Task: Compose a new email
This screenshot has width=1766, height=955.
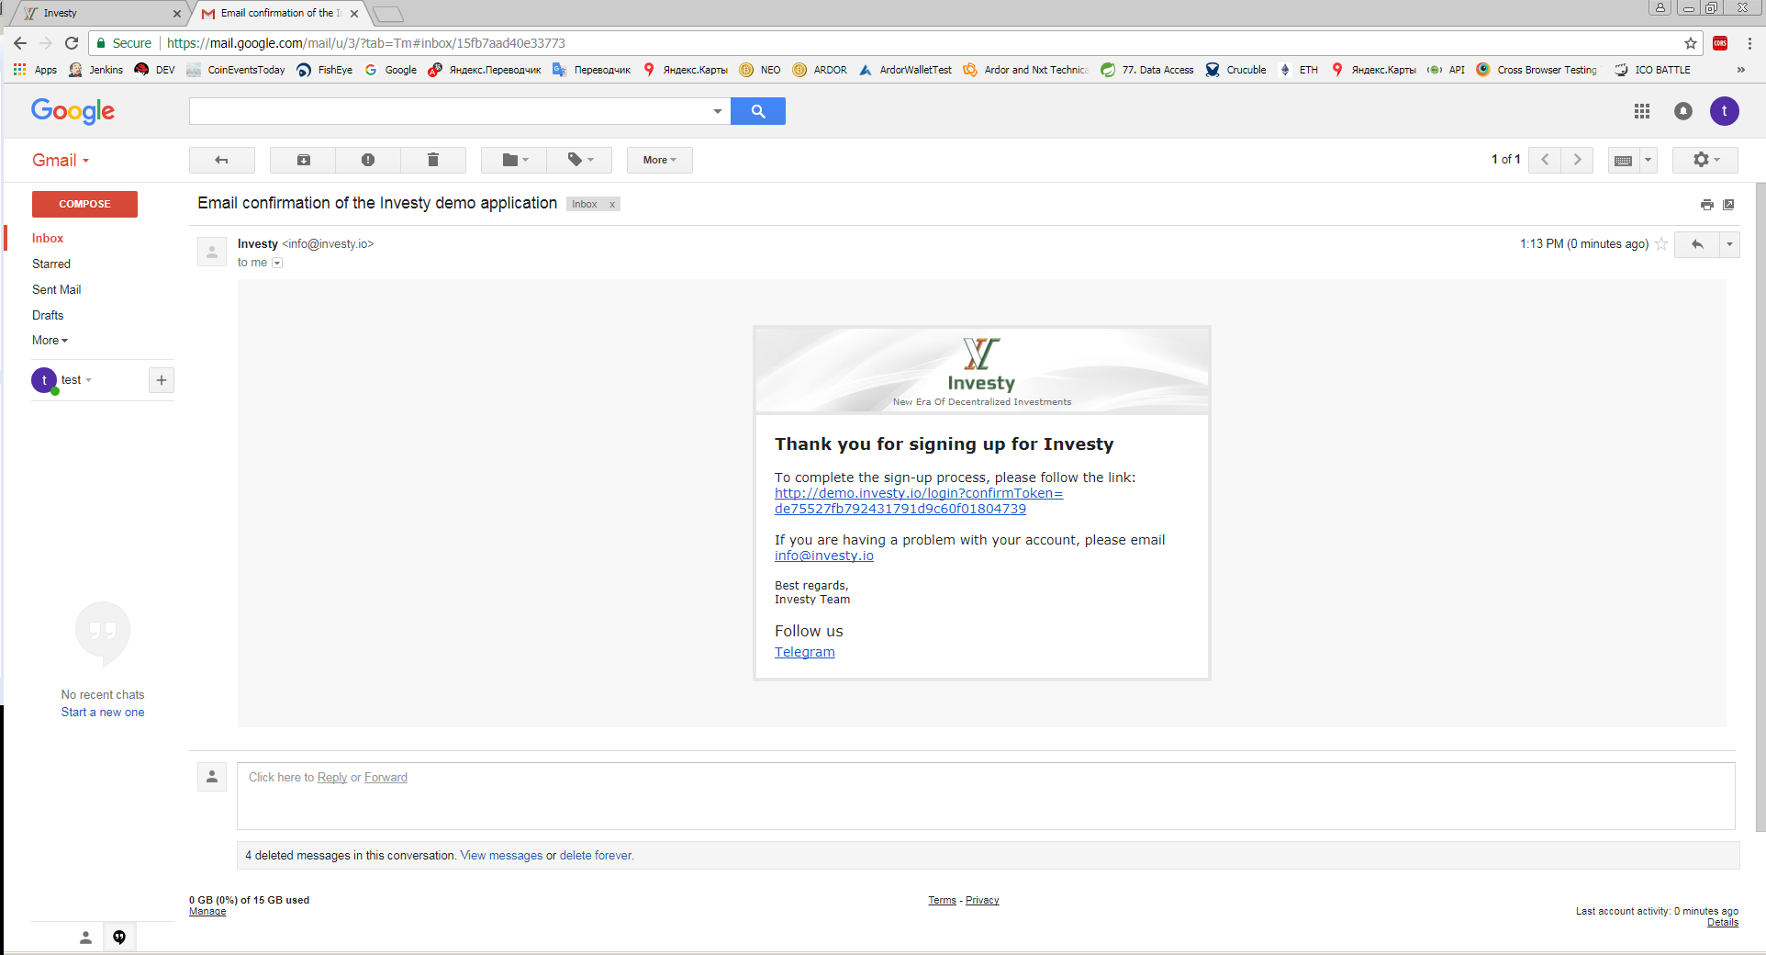Action: [84, 204]
